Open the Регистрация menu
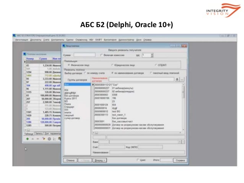Screen dimensions: 244x183 point(22,40)
